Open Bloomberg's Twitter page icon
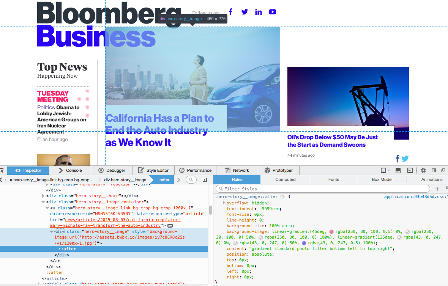The height and width of the screenshot is (286, 448). 245,12
